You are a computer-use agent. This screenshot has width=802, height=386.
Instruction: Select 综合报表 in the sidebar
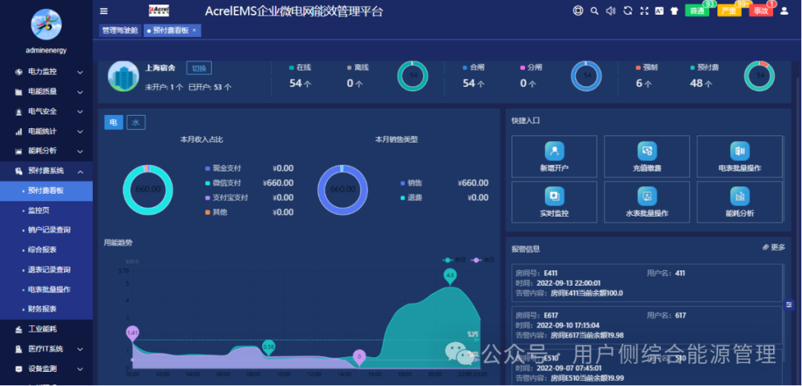point(42,250)
